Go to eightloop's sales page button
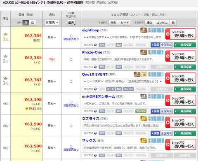 click(x=181, y=34)
